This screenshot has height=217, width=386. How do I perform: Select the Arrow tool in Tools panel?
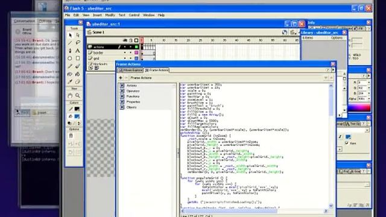pos(70,36)
